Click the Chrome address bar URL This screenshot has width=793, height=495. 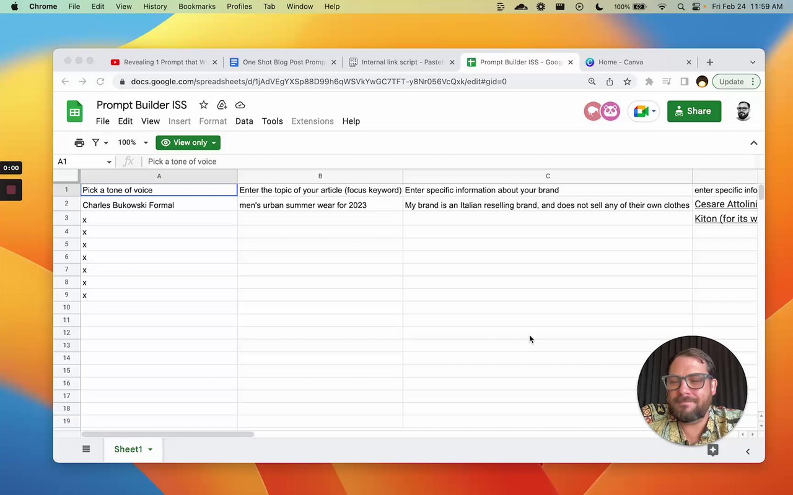coord(319,82)
